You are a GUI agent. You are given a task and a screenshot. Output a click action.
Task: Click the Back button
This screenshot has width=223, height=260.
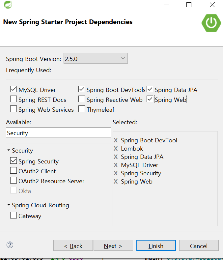pos(73,246)
